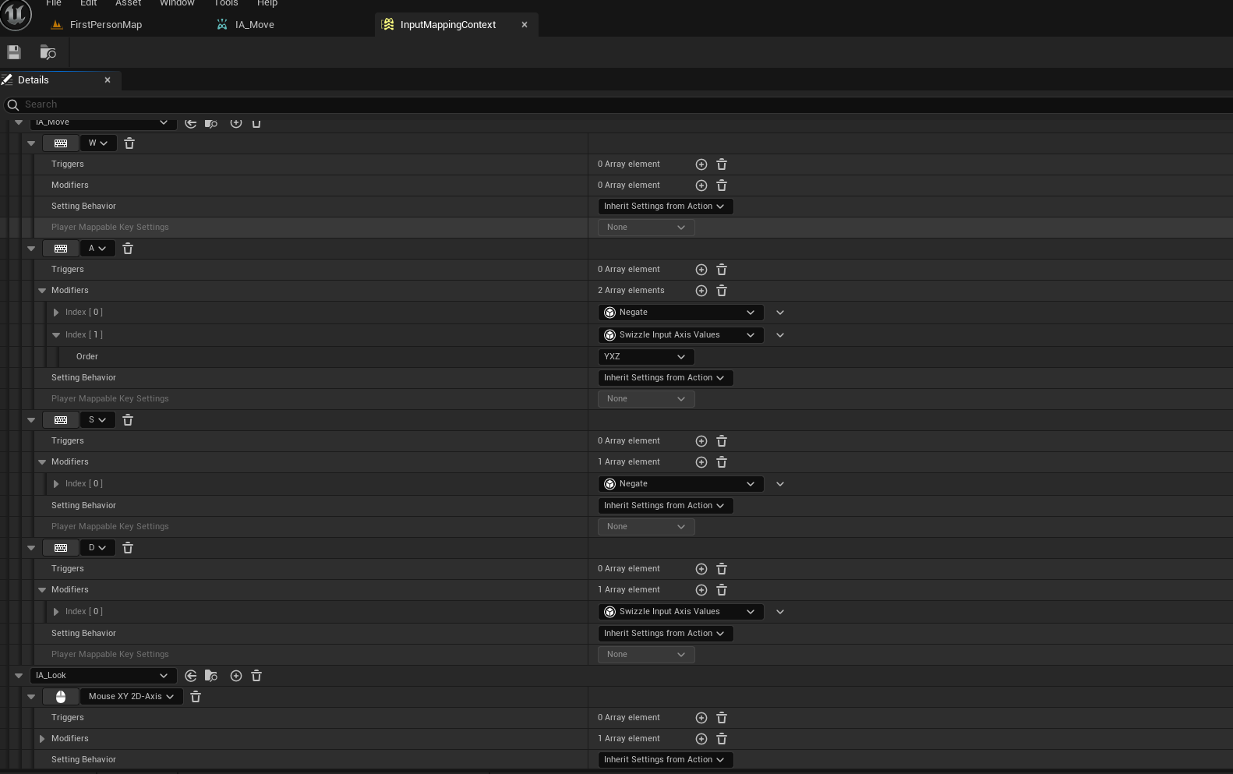Click the keyboard key selector icon for D
Screen dimensions: 1233x774
(61, 548)
